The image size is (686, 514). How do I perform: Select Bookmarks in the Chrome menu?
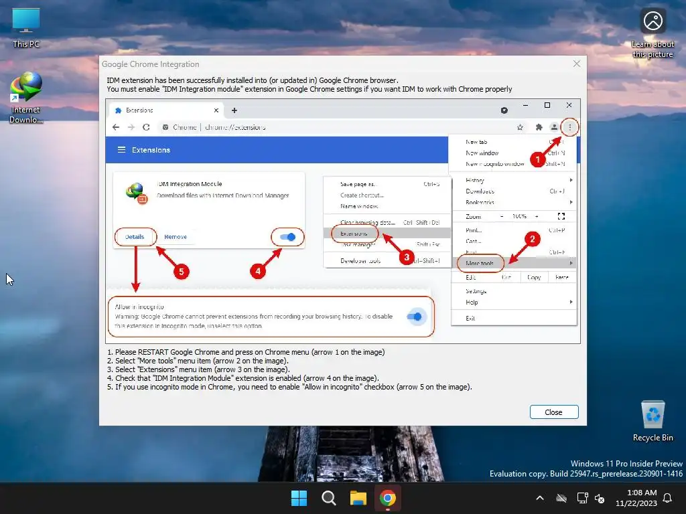[x=514, y=202]
